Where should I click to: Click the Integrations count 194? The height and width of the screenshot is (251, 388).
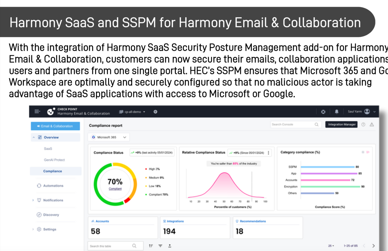169,231
